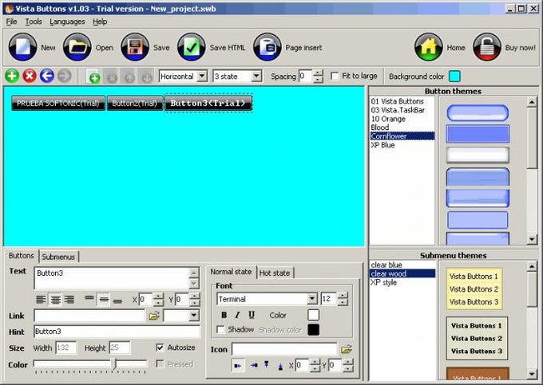Uncheck the Autosize checkbox

[x=160, y=348]
